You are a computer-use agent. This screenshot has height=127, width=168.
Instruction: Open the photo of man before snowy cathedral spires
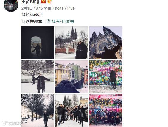coord(72,43)
